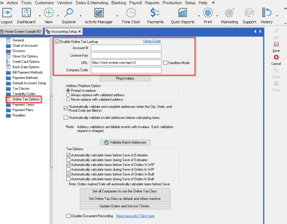Enable calculate taxes during Save of Orders In Built

(x=68, y=179)
